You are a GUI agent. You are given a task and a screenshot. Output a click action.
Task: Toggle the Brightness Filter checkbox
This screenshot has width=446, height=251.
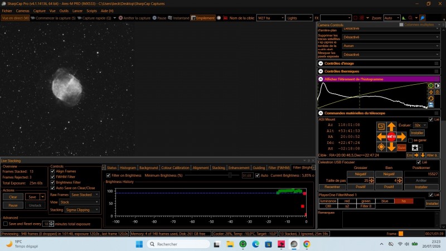(x=52, y=182)
